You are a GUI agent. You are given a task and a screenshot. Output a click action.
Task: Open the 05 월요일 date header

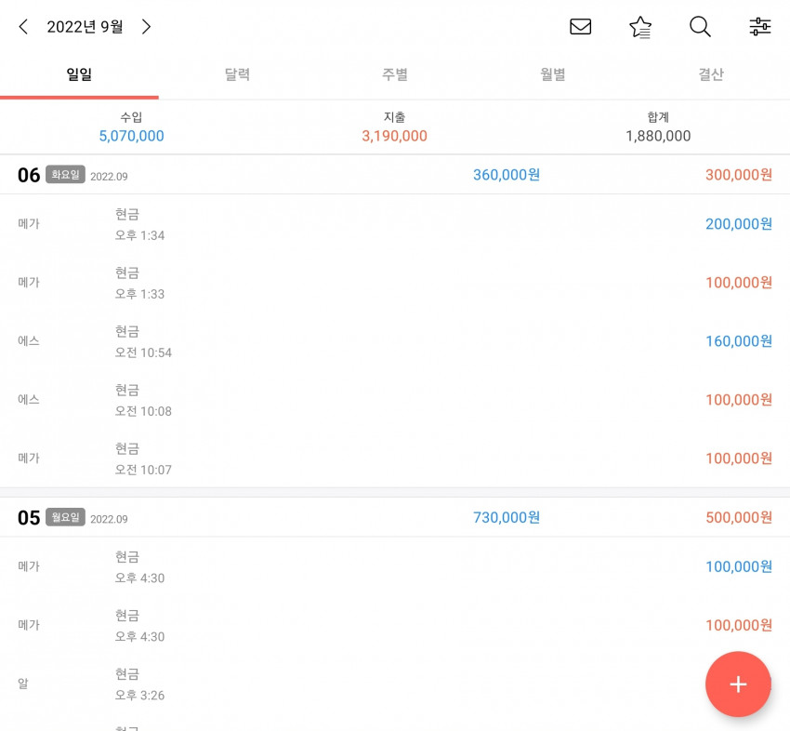pos(395,518)
